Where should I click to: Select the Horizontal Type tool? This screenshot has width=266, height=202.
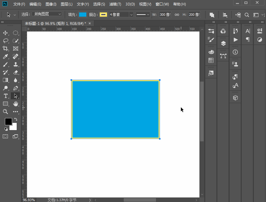(5, 96)
